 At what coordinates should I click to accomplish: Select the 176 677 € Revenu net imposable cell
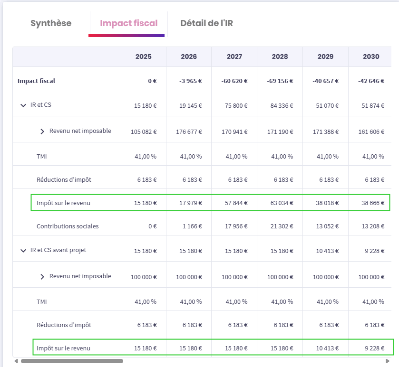189,132
